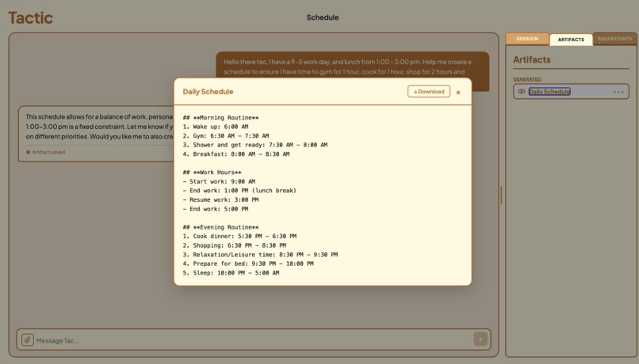Click the 'Cook dinner: 5:30 PM - 6:30 PM' line
639x364 pixels.
pyautogui.click(x=239, y=237)
